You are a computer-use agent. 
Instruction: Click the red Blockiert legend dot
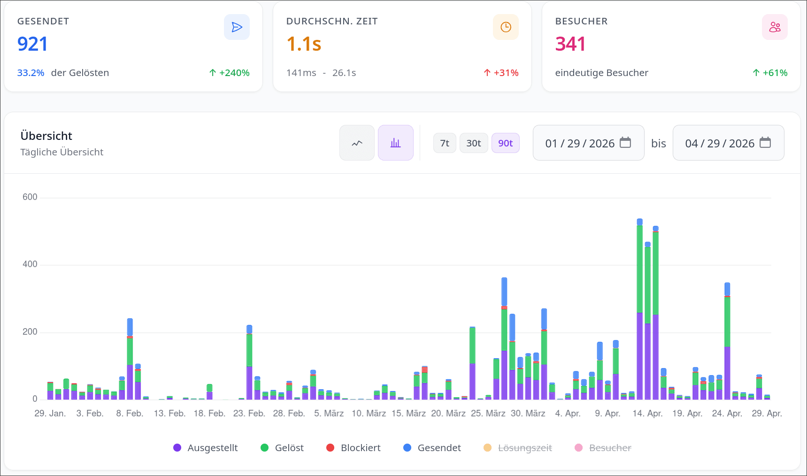(330, 448)
